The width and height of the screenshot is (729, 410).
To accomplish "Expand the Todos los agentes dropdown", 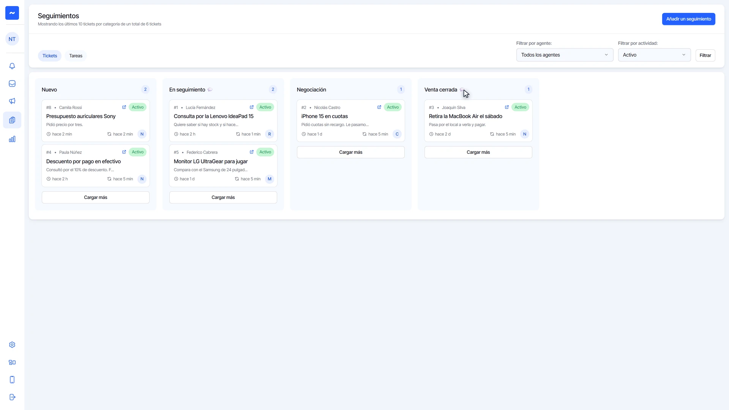I will click(x=565, y=55).
